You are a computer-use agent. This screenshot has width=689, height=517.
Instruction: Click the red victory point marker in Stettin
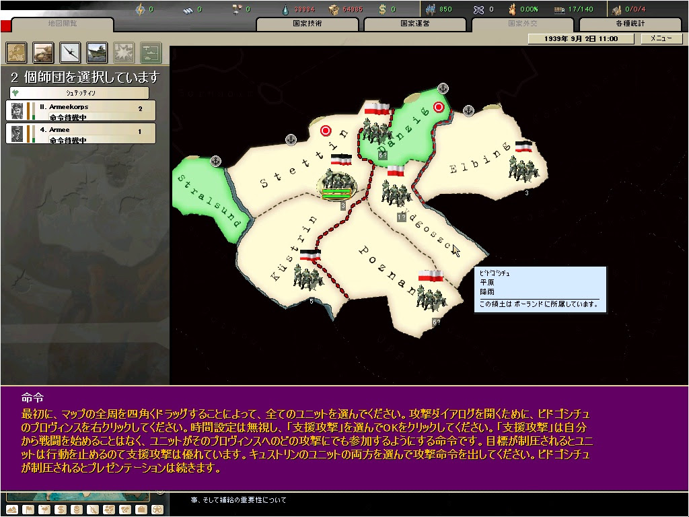(326, 131)
